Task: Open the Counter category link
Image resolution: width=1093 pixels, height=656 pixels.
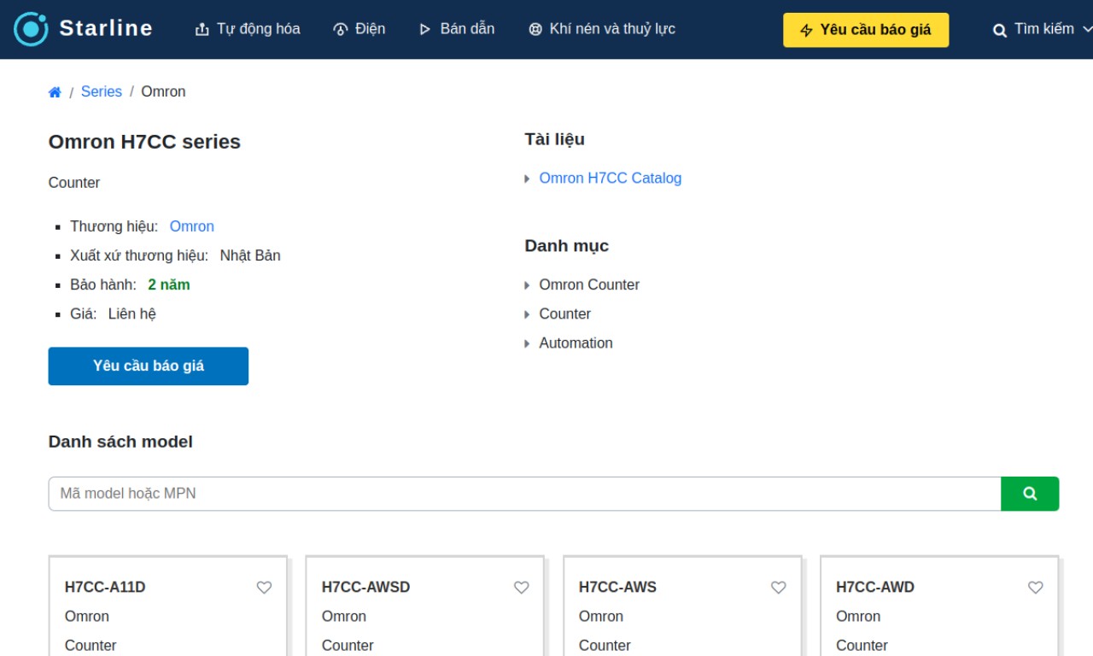Action: pos(565,313)
